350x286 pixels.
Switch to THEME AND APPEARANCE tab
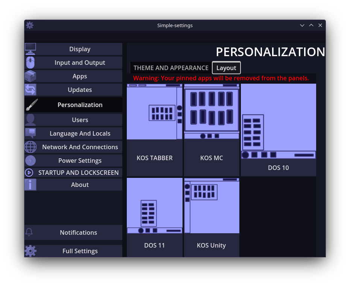[x=171, y=68]
